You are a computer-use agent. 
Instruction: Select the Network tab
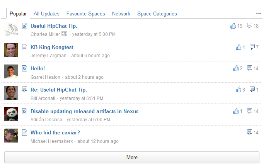point(121,14)
